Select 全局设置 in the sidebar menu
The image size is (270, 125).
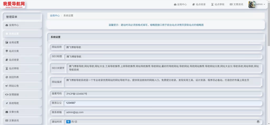click(22, 42)
